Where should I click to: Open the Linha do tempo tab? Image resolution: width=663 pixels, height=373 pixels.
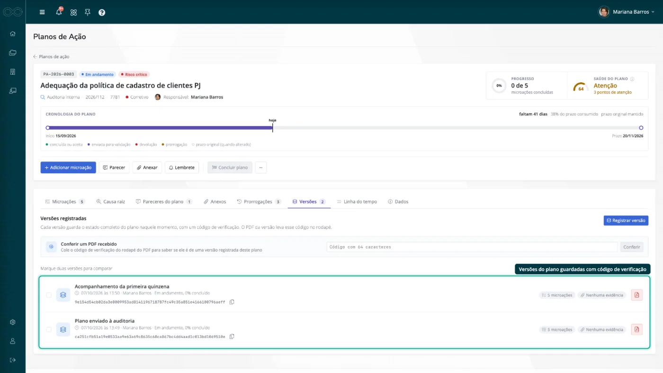(x=357, y=202)
